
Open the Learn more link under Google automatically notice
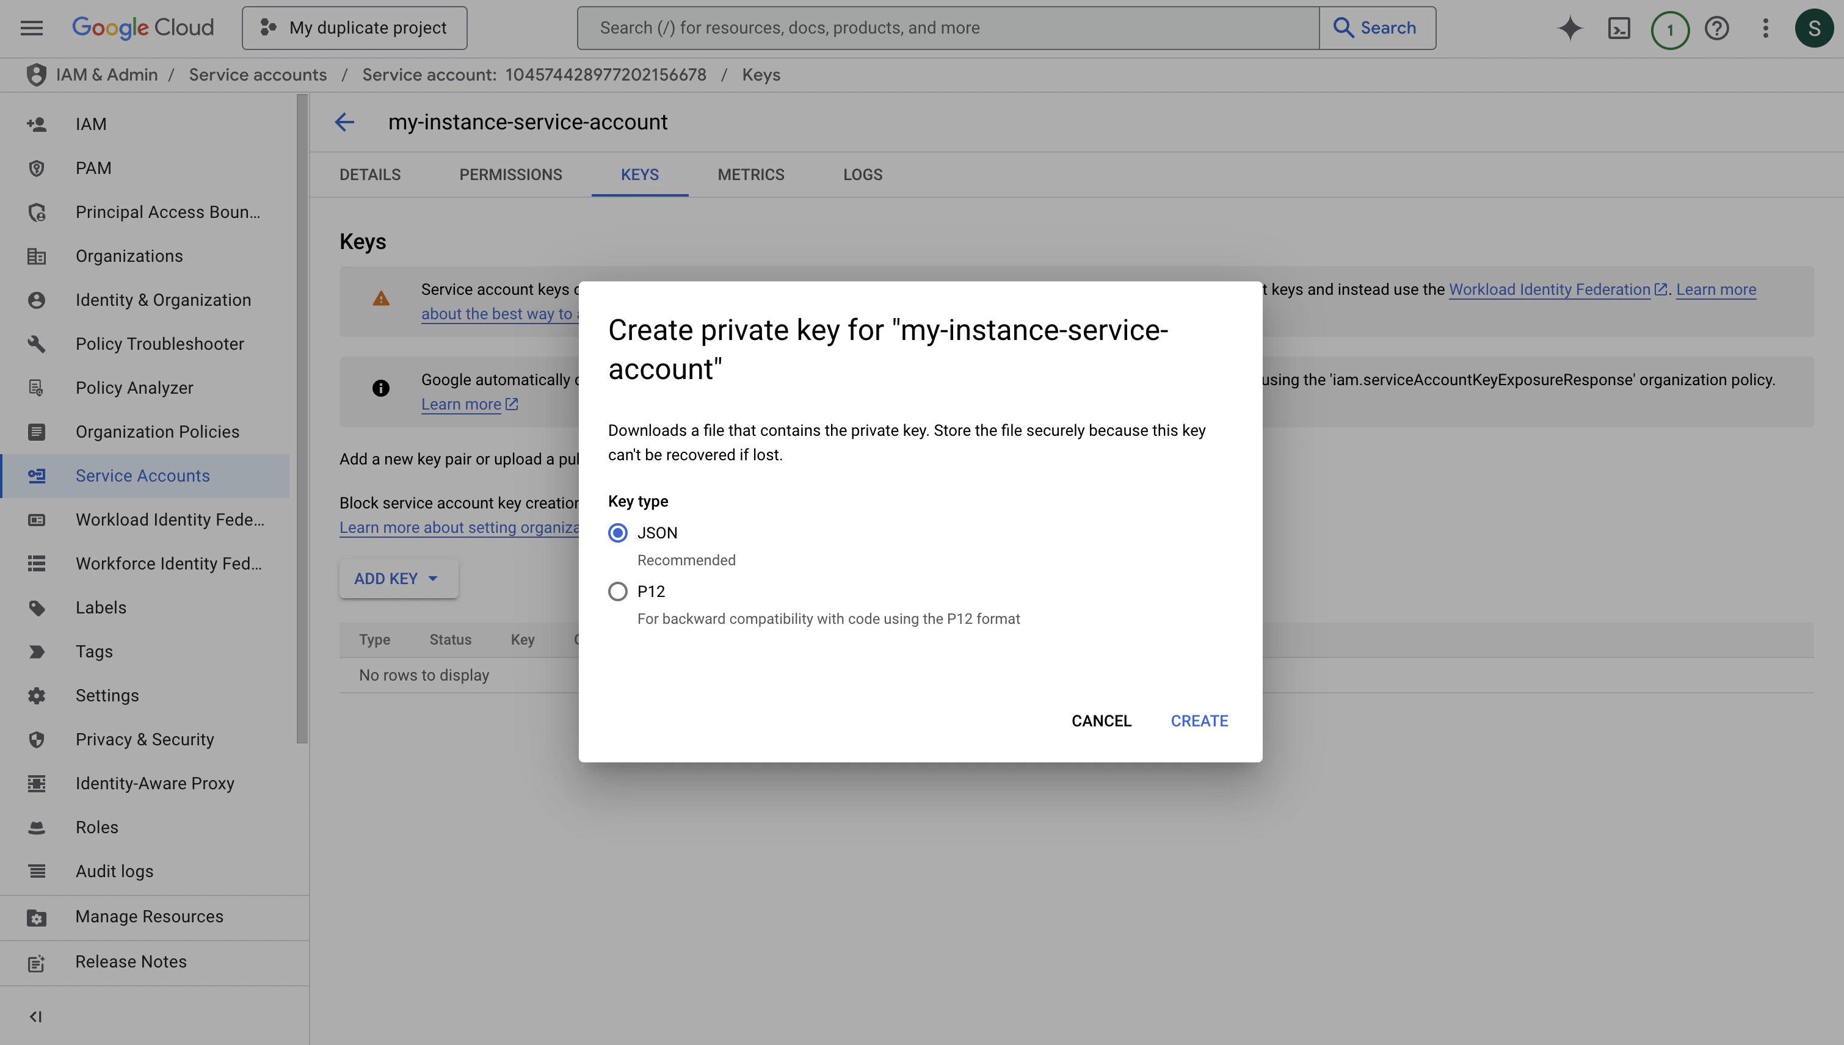coord(461,404)
